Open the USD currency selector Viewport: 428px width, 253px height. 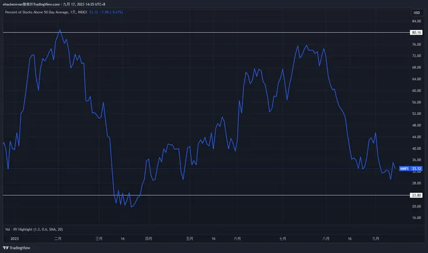[x=416, y=13]
